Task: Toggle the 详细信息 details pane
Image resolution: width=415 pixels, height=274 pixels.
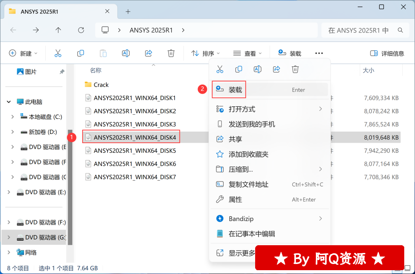Action: [387, 53]
